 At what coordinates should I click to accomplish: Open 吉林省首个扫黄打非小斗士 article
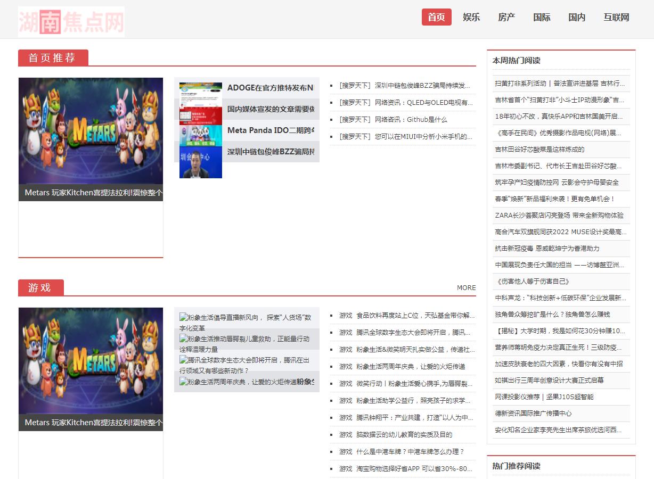(x=560, y=100)
